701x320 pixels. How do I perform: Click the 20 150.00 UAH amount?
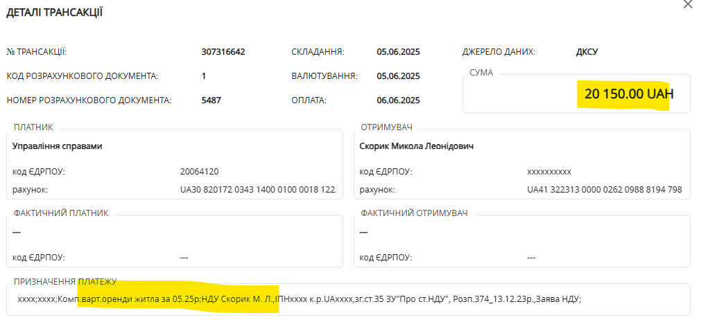click(628, 94)
